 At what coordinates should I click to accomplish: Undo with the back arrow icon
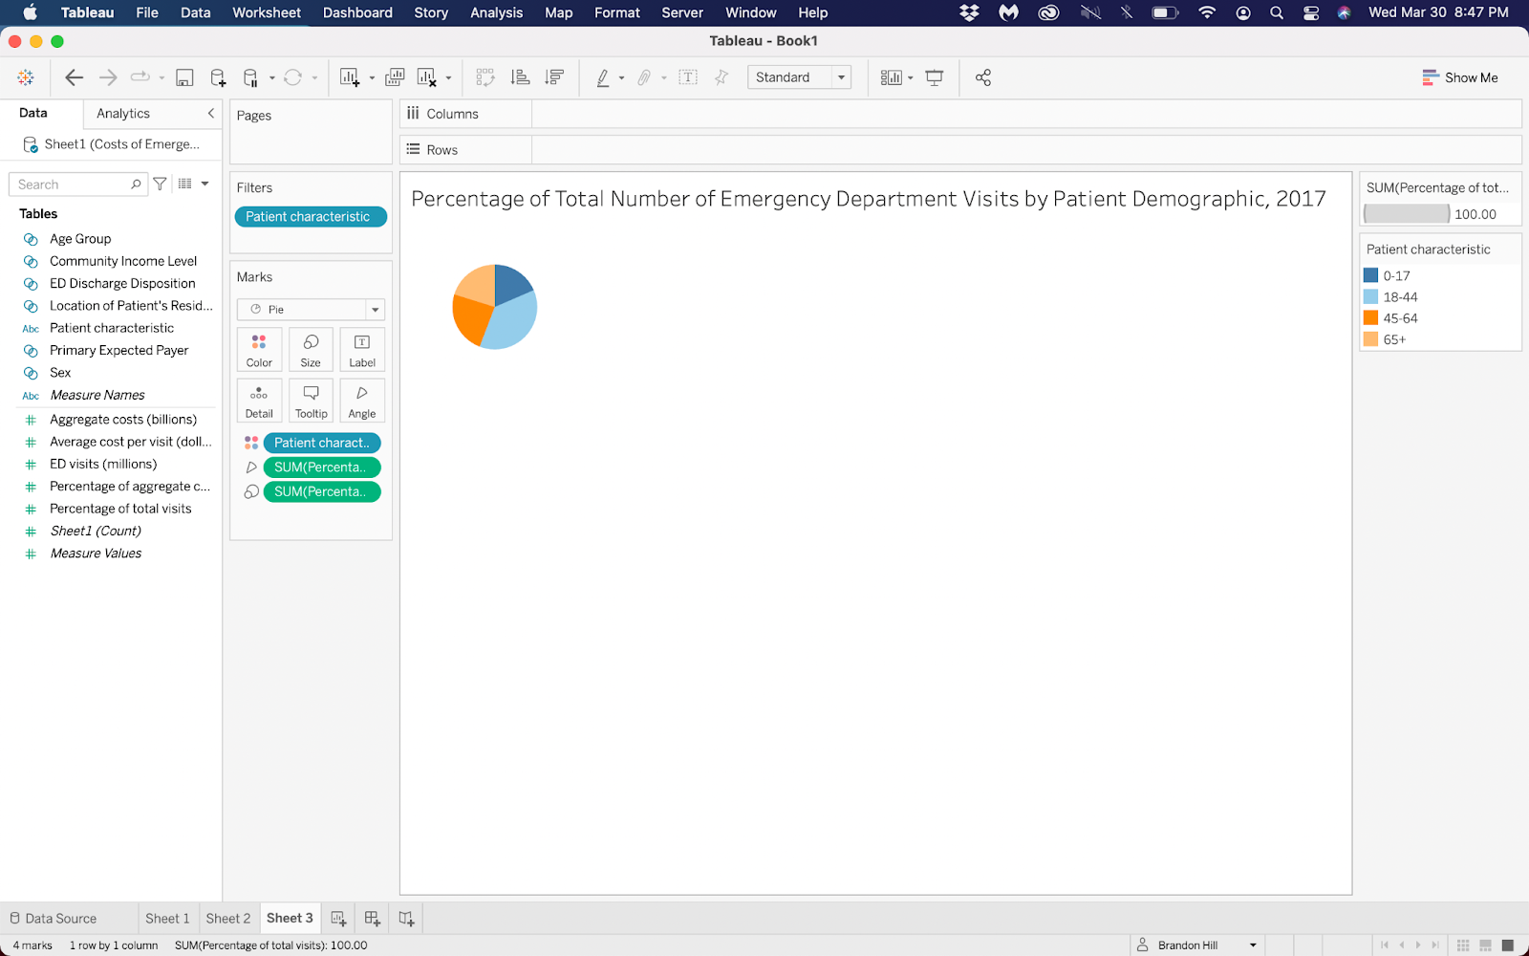(74, 77)
